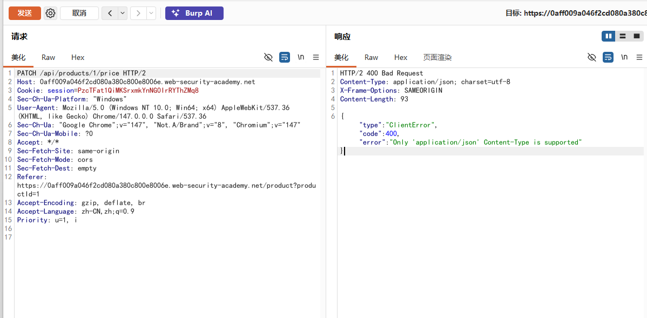Select the 美化 tab in response panel
Viewport: 647px width, 318px height.
tap(341, 57)
